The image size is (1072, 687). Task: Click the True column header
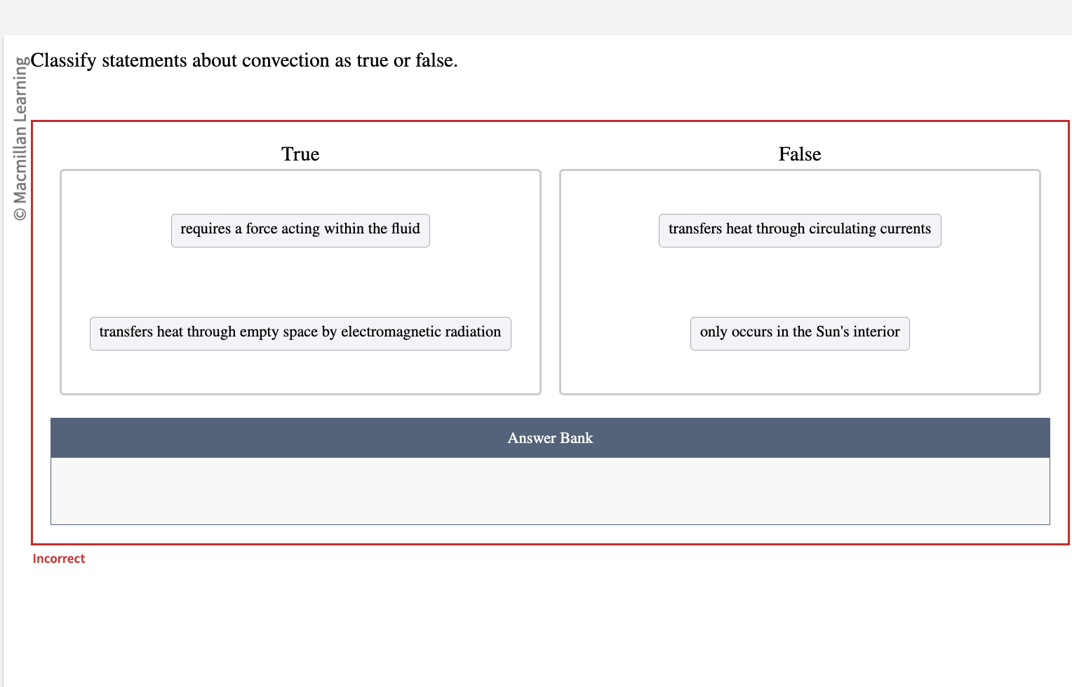click(x=300, y=154)
